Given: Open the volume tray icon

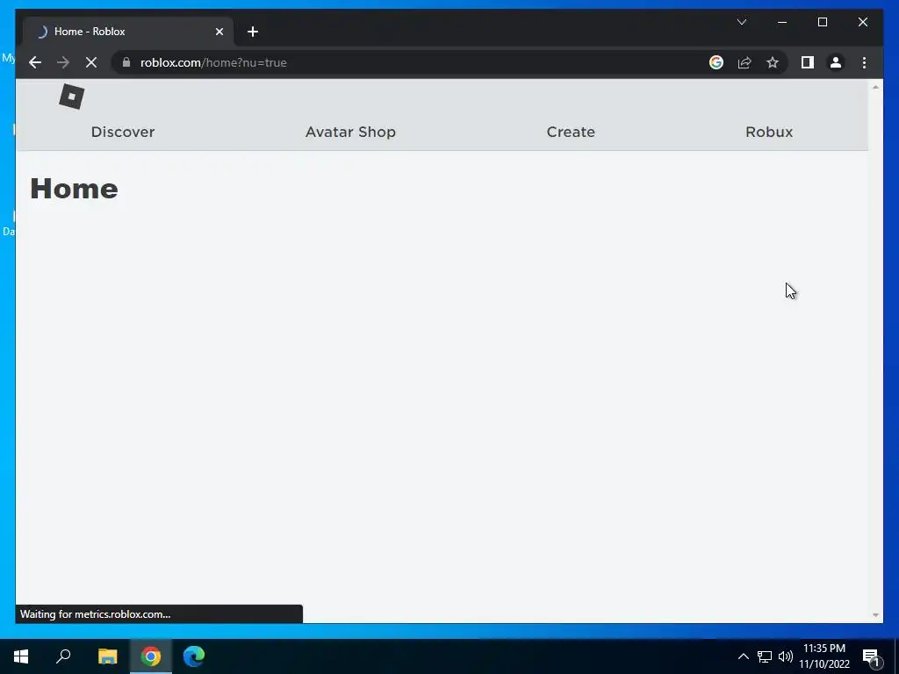Looking at the screenshot, I should click(x=786, y=656).
